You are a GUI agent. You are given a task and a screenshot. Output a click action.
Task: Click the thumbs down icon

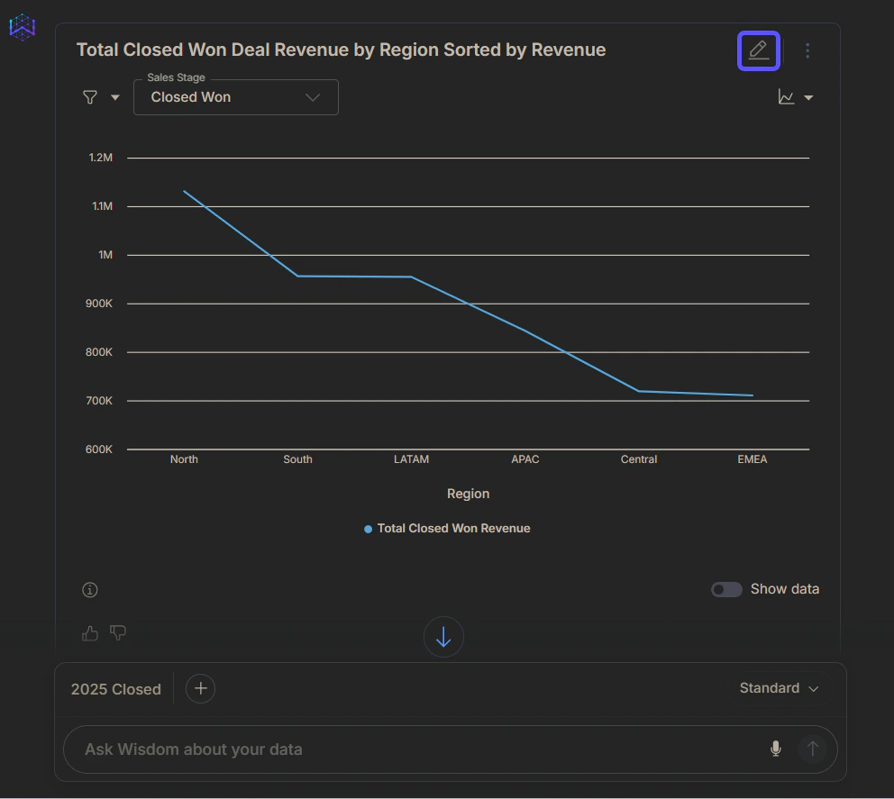(118, 633)
